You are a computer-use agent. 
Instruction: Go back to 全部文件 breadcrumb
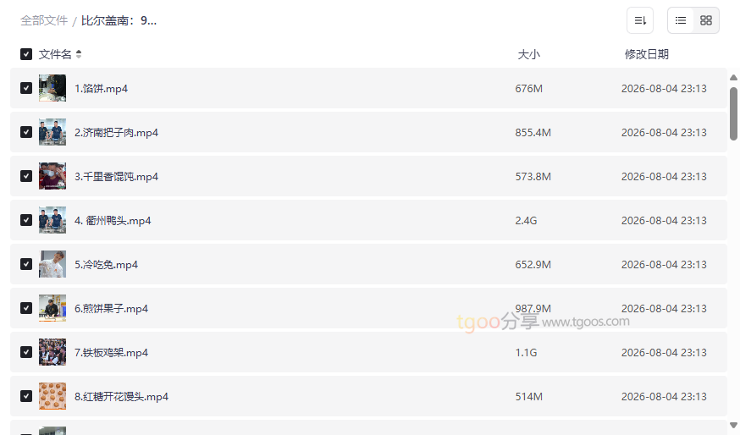pos(44,21)
